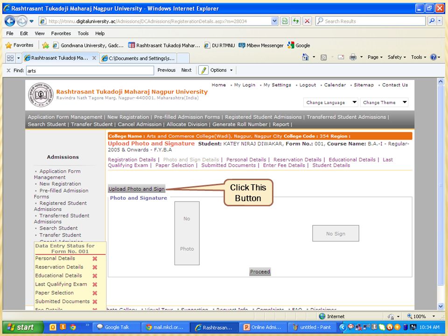Click the Proceed button
448x336 pixels.
(260, 272)
